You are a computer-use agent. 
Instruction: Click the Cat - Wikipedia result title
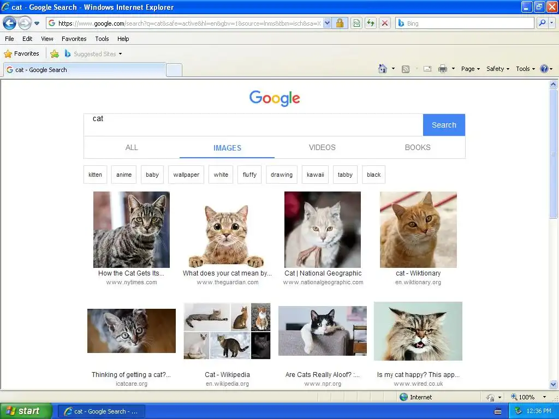(227, 374)
